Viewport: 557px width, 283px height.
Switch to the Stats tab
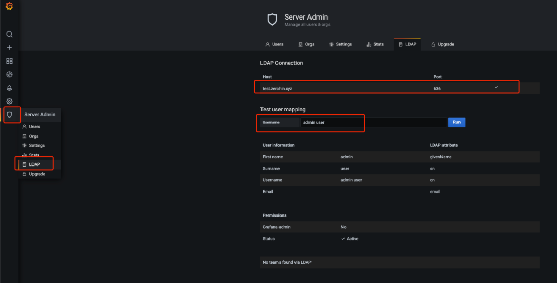(x=375, y=44)
